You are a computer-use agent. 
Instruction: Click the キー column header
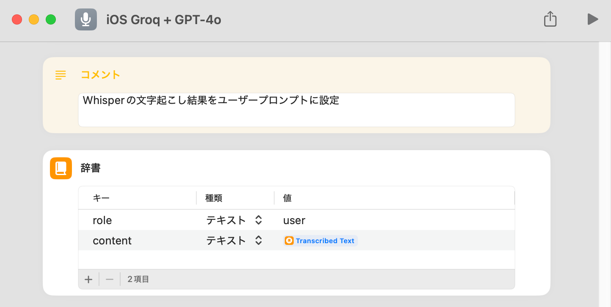click(101, 198)
